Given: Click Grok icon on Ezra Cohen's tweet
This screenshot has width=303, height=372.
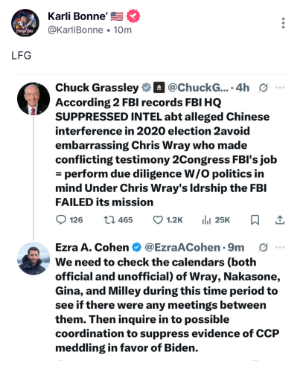Looking at the screenshot, I should click(264, 247).
